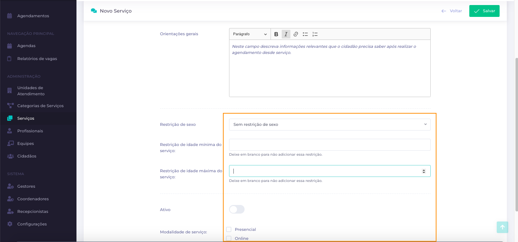Click the maximum age spinner arrows
Image resolution: width=518 pixels, height=242 pixels.
[x=424, y=171]
